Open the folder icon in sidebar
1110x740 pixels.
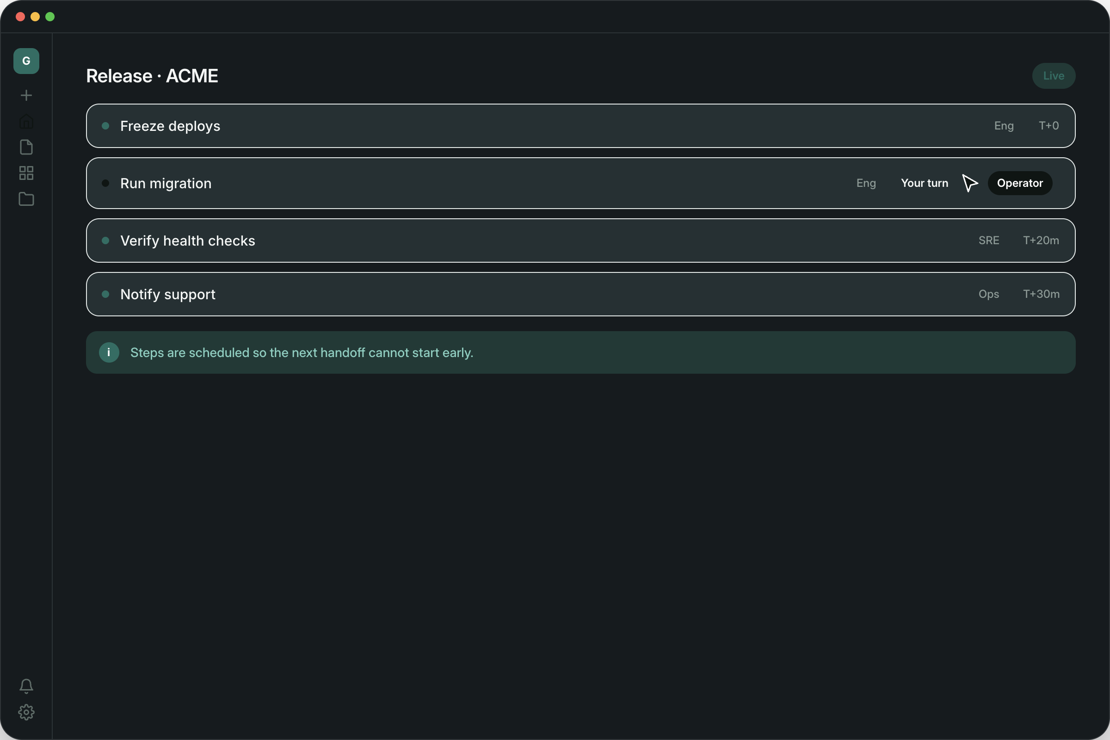click(x=26, y=199)
